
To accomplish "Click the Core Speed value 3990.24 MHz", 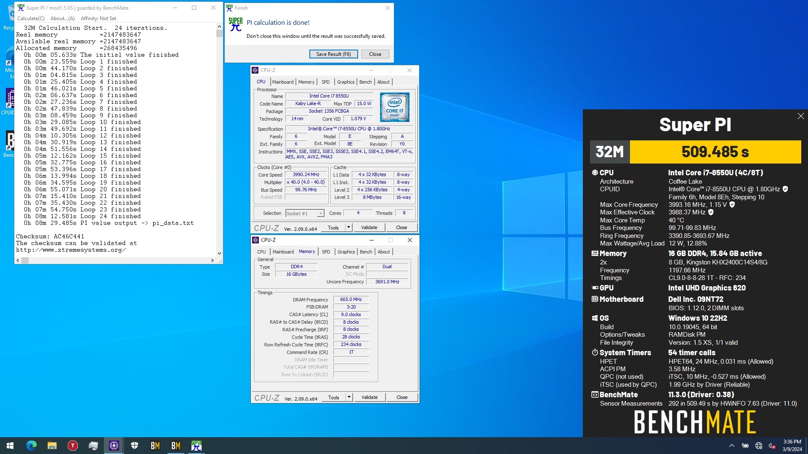I will point(306,174).
